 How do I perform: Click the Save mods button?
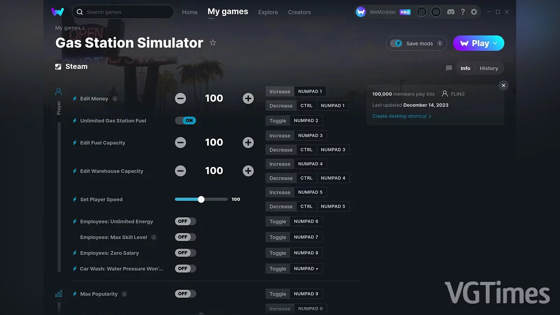[416, 43]
